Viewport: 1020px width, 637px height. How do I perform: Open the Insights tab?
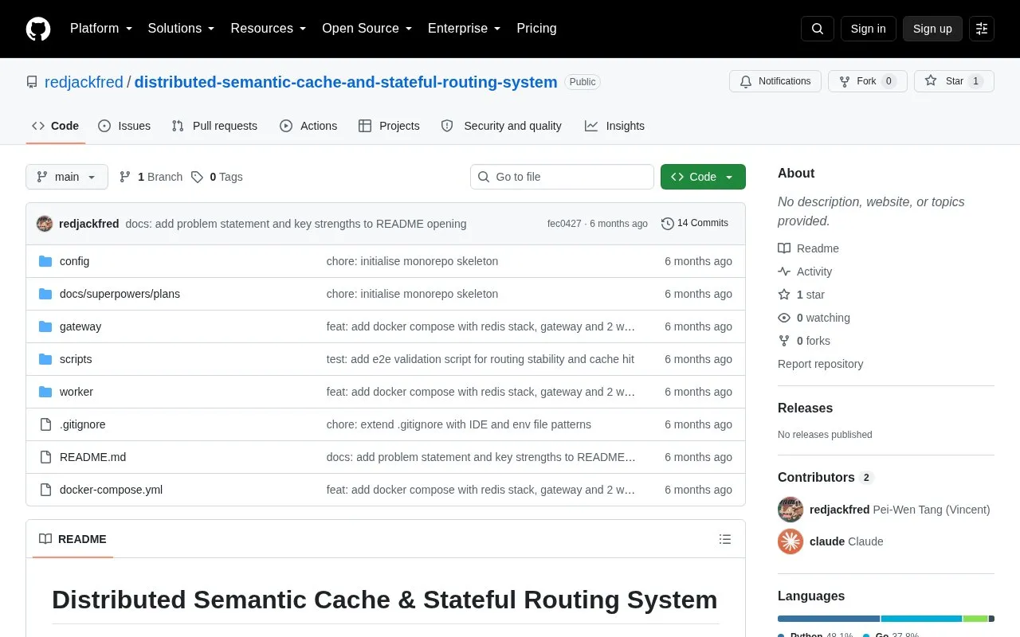pyautogui.click(x=614, y=126)
